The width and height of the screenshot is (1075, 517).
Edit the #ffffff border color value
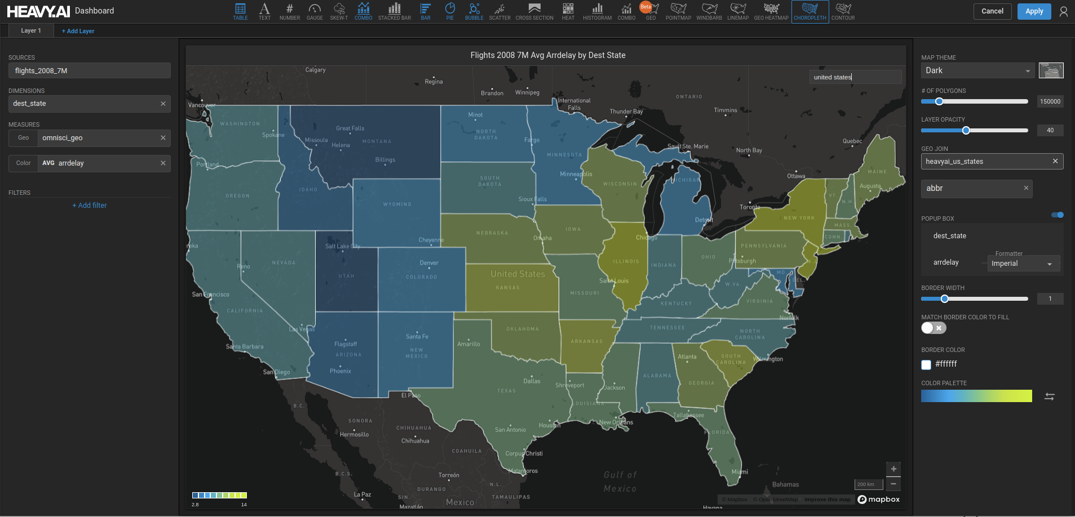(x=946, y=364)
